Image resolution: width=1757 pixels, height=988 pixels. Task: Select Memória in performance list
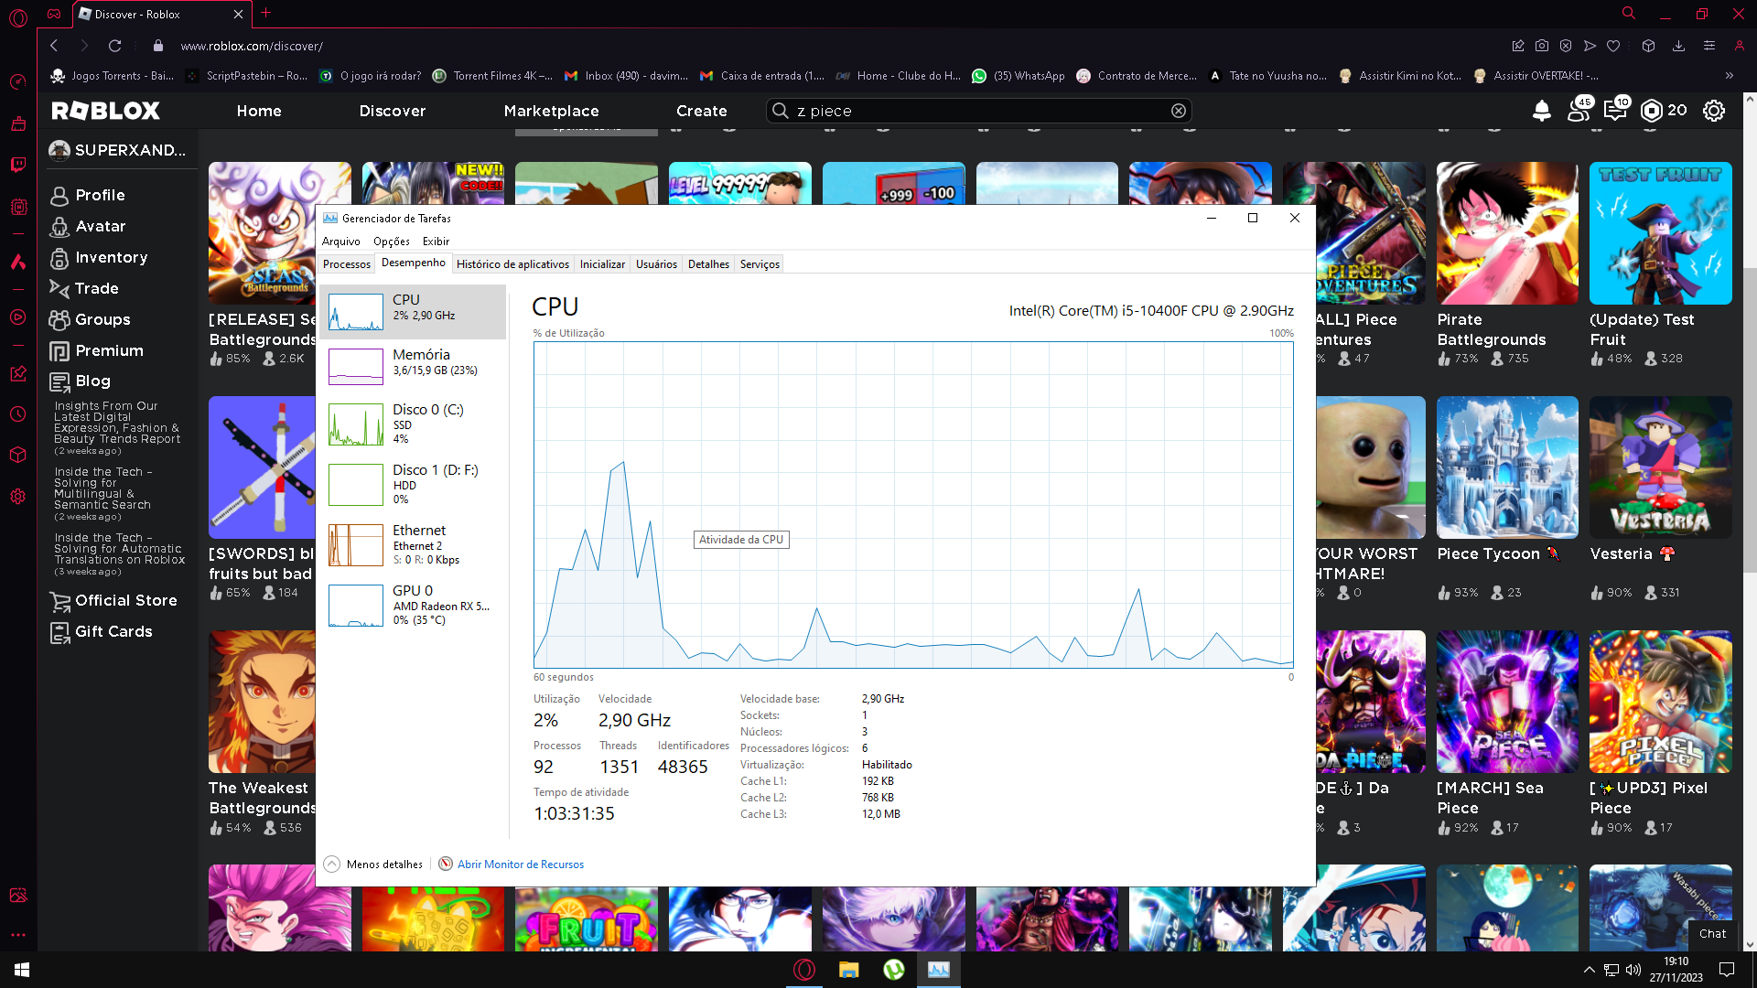click(x=413, y=367)
